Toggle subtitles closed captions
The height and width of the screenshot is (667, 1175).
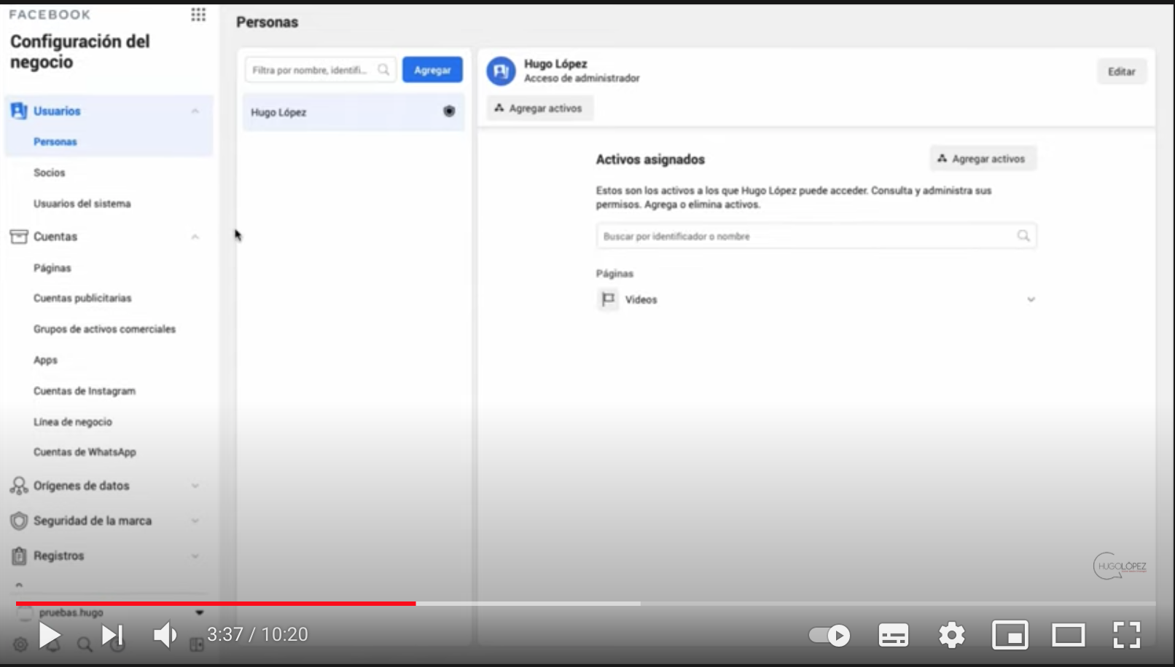pyautogui.click(x=893, y=636)
